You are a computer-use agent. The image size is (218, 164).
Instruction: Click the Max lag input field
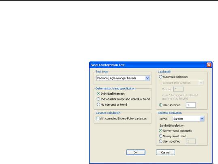coord(179,89)
